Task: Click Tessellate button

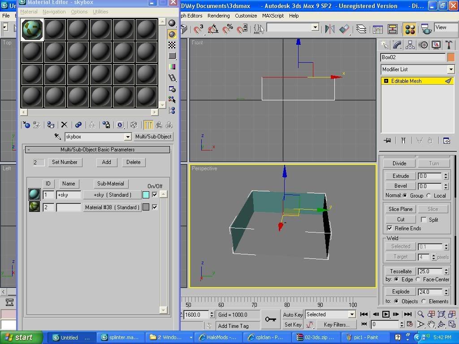Action: 400,271
